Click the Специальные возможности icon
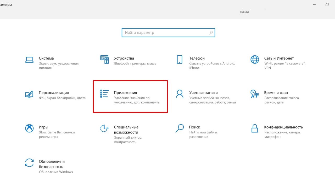The width and height of the screenshot is (335, 188). tap(104, 128)
